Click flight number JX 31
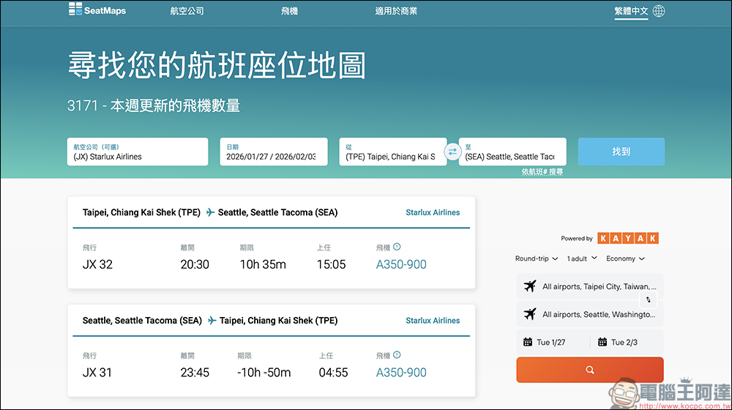732x410 pixels. point(97,373)
